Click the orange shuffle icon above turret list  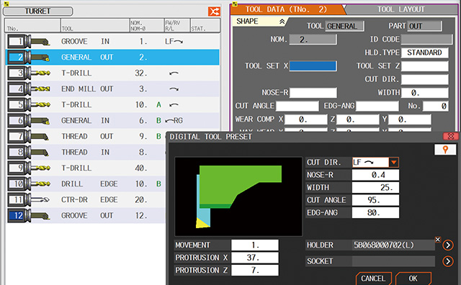[x=214, y=12]
